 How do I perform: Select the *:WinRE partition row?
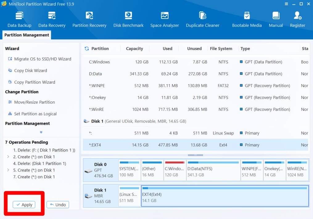click(196, 109)
